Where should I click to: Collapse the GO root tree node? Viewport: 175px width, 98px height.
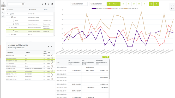tap(8, 14)
